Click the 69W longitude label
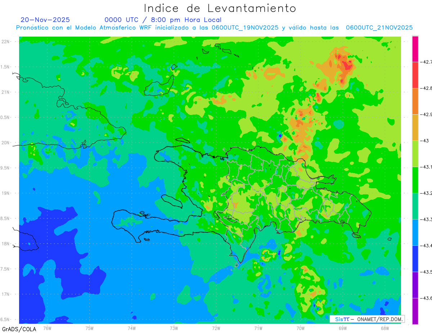The height and width of the screenshot is (333, 432). [x=342, y=328]
